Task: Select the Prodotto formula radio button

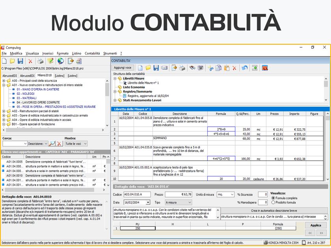Action: point(273,202)
